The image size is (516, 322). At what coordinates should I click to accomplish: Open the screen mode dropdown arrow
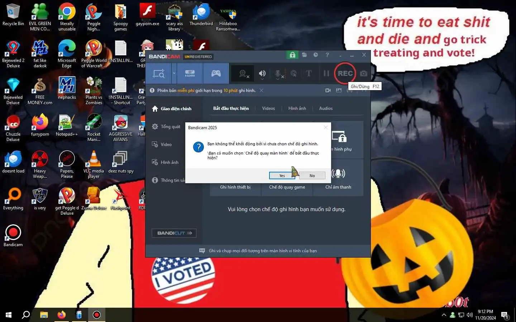(x=174, y=73)
